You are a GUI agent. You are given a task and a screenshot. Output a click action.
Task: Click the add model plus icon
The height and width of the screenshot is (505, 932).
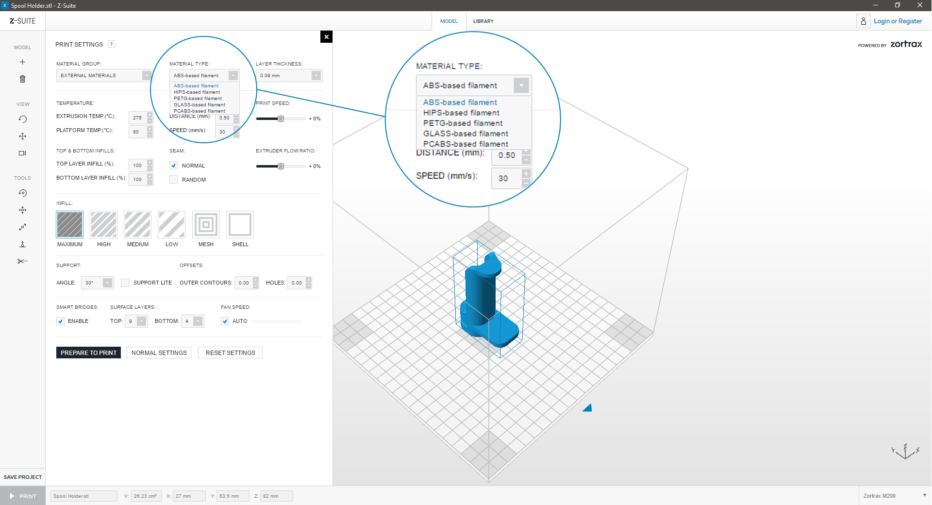(x=22, y=62)
